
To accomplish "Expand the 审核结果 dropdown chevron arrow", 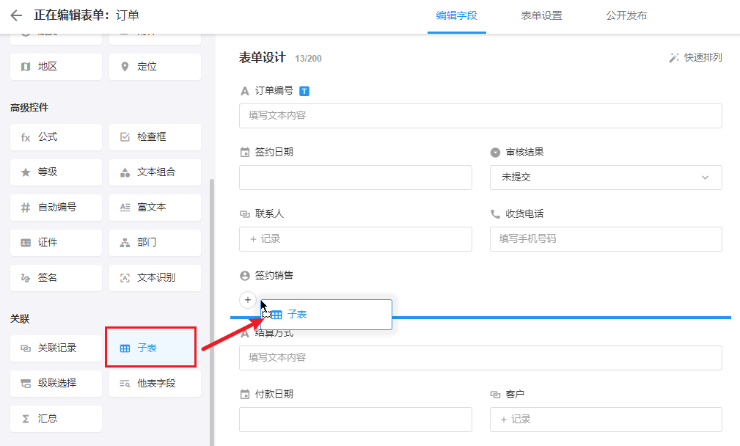I will click(x=705, y=178).
